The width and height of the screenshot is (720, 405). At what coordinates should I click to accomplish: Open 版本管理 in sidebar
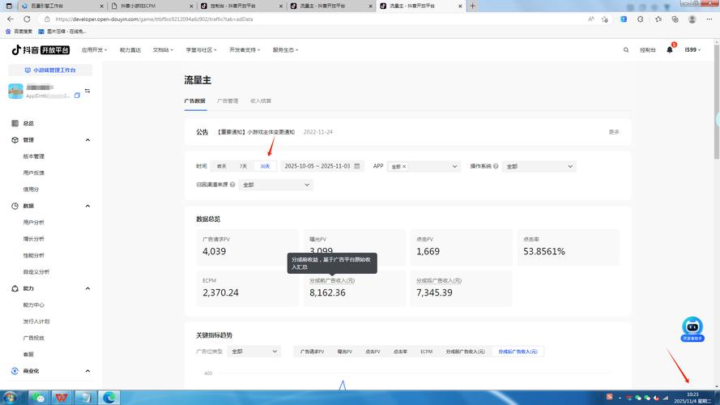tap(33, 156)
